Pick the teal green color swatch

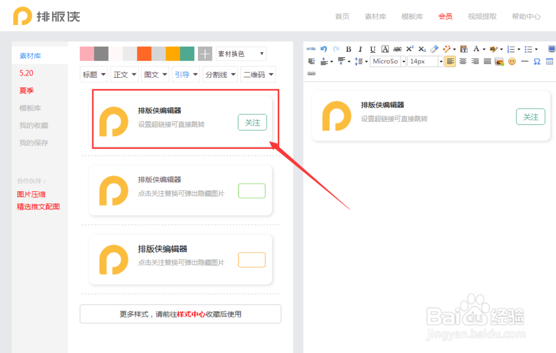[187, 54]
